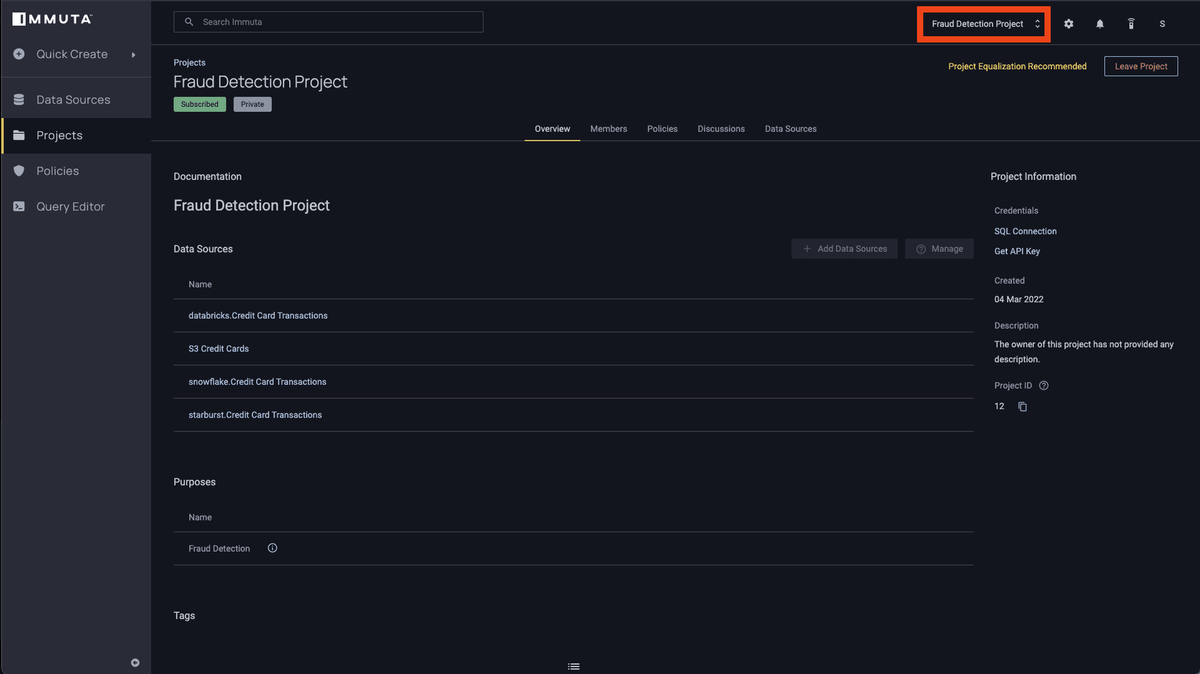Open Data Sources in the sidebar
Screen dimensions: 1200x674
pyautogui.click(x=76, y=100)
